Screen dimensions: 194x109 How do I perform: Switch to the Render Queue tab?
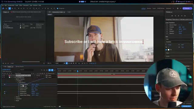click(20, 67)
